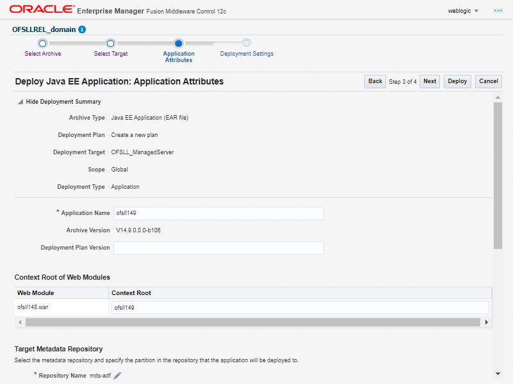Go to Select Archive step
Viewport: 513px width, 384px height.
point(42,44)
